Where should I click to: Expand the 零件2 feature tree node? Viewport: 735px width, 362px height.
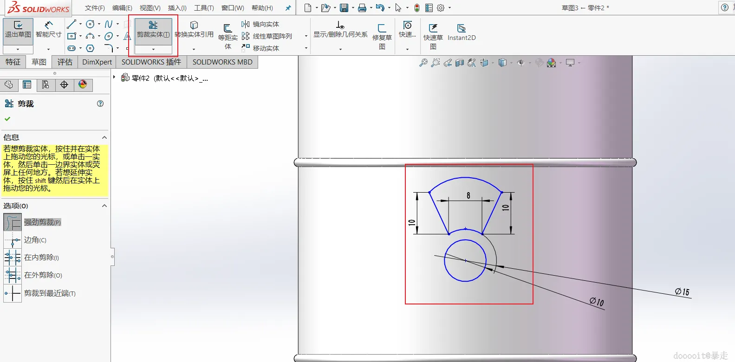114,77
